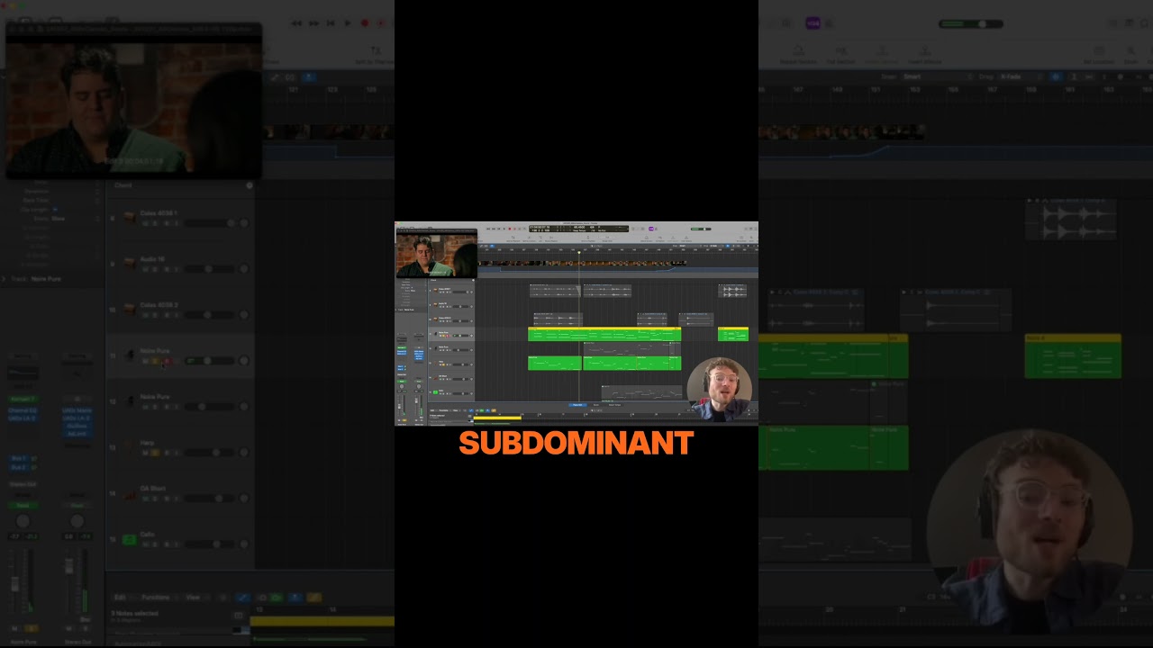The height and width of the screenshot is (648, 1153).
Task: Select the top-right audio waveform region in the center timeline
Action: (732, 291)
